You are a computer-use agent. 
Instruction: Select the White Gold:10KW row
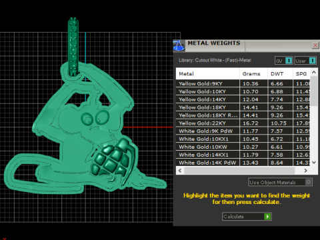[x=243, y=147]
